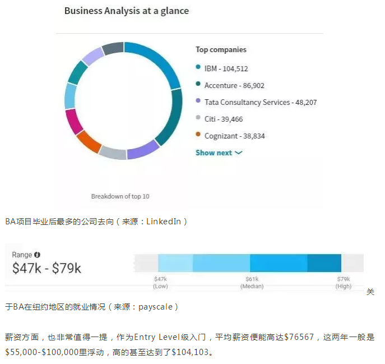The width and height of the screenshot is (385, 364).
Task: Click the orange donut chart segment
Action: pyautogui.click(x=89, y=142)
